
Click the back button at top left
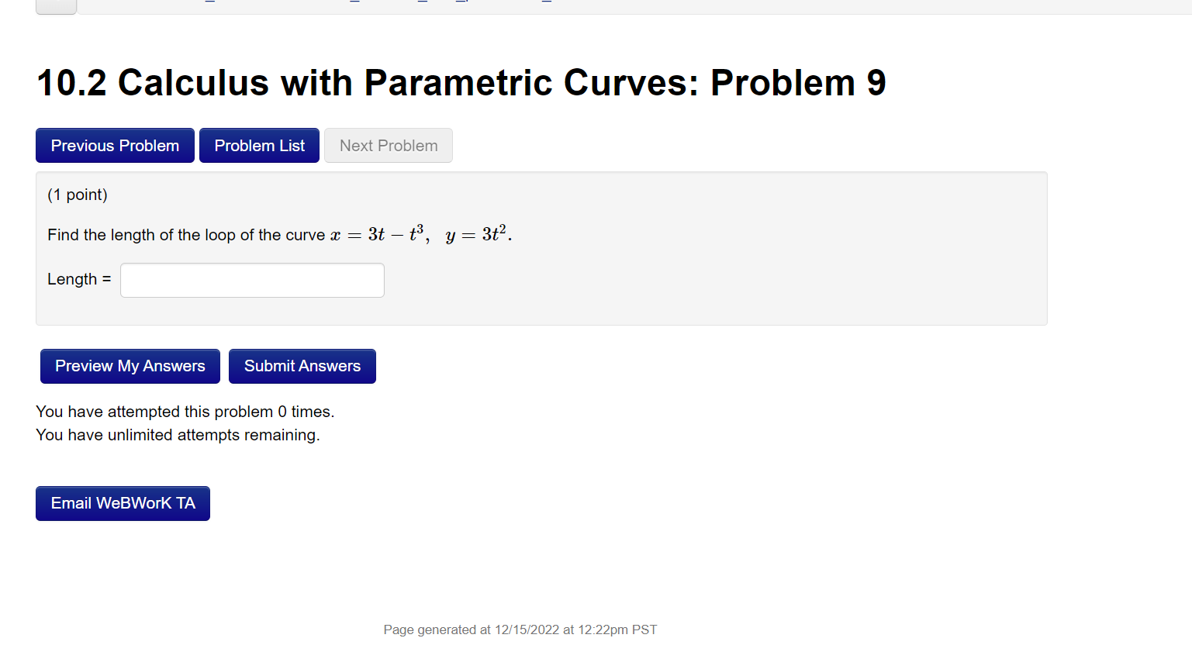[x=55, y=4]
